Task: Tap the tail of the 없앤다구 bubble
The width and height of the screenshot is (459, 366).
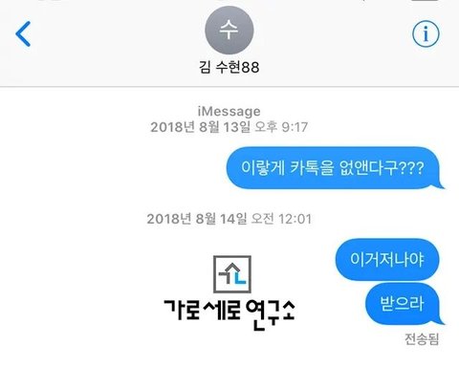Action: 441,184
